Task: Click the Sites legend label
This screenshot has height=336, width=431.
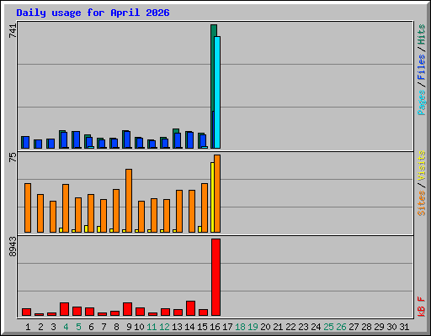Action: pos(422,202)
